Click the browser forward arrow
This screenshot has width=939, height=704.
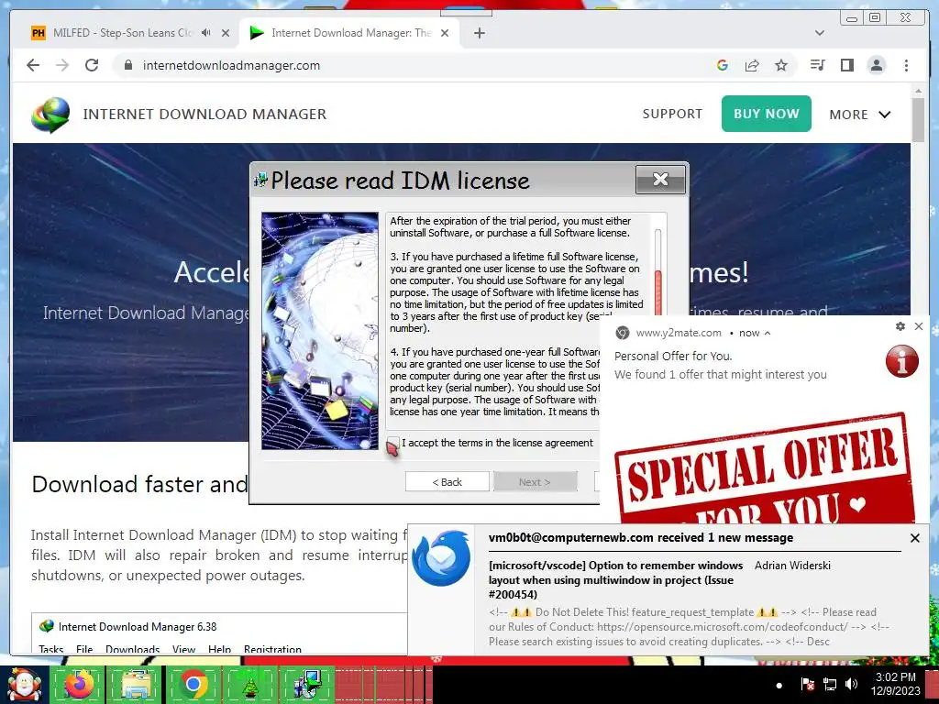click(x=62, y=65)
